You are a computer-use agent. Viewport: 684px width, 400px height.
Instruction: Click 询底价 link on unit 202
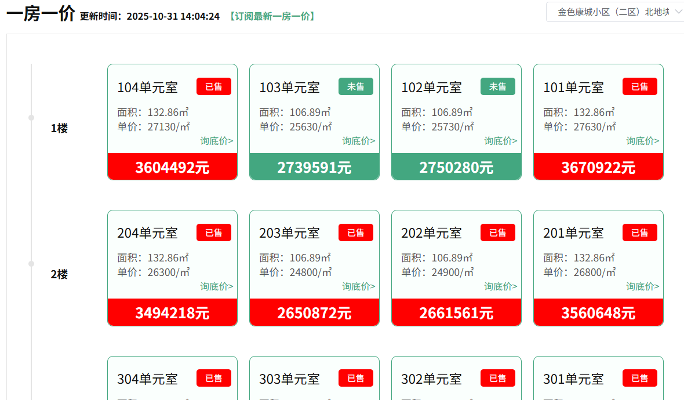[x=501, y=286]
